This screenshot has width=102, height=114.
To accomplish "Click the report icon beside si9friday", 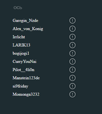I will pyautogui.click(x=72, y=86).
